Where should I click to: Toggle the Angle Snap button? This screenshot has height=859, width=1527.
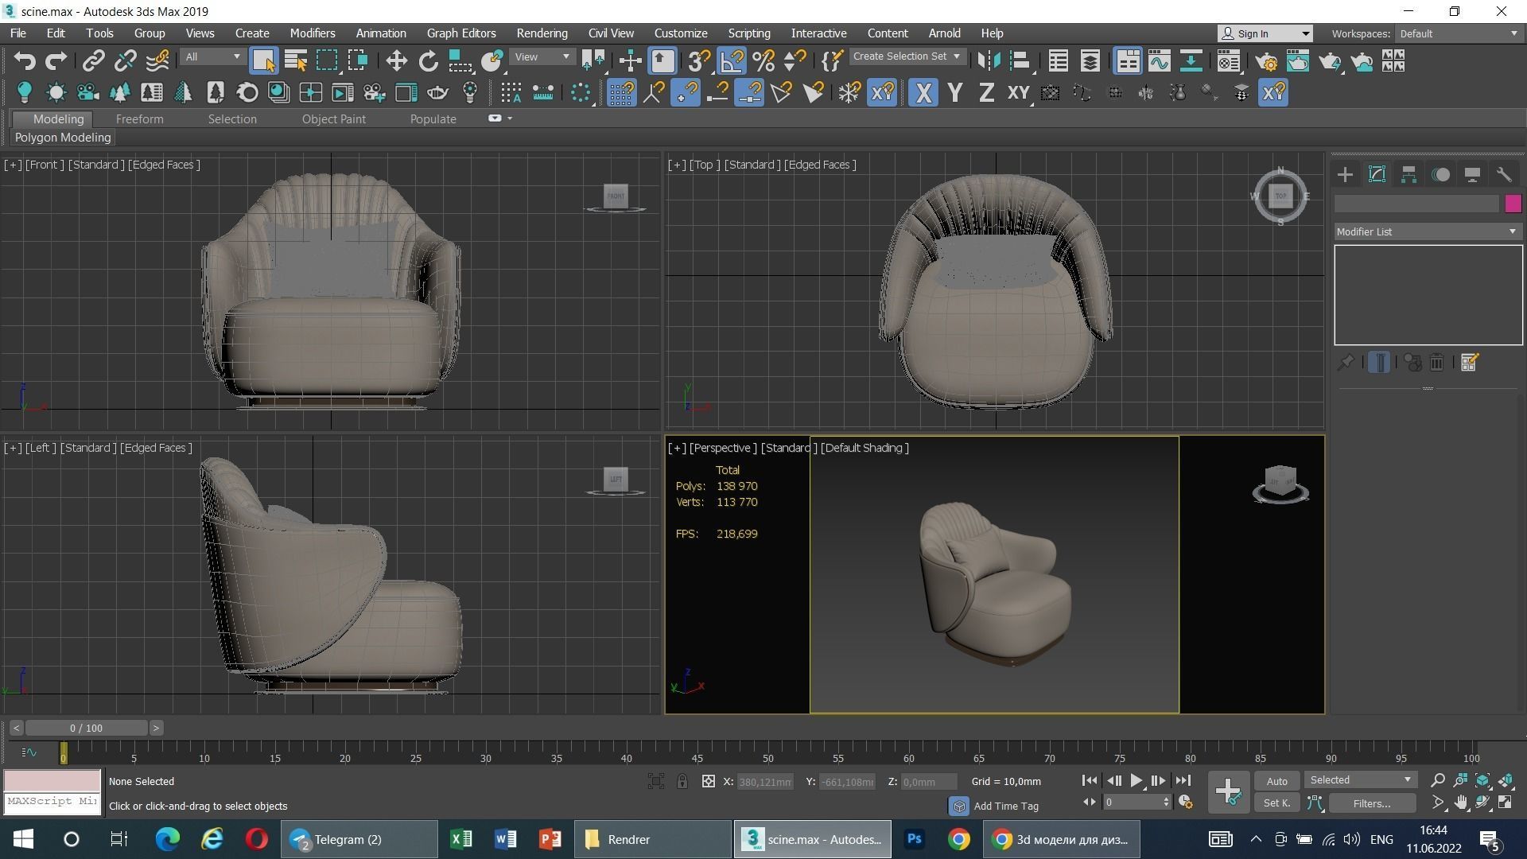coord(732,61)
